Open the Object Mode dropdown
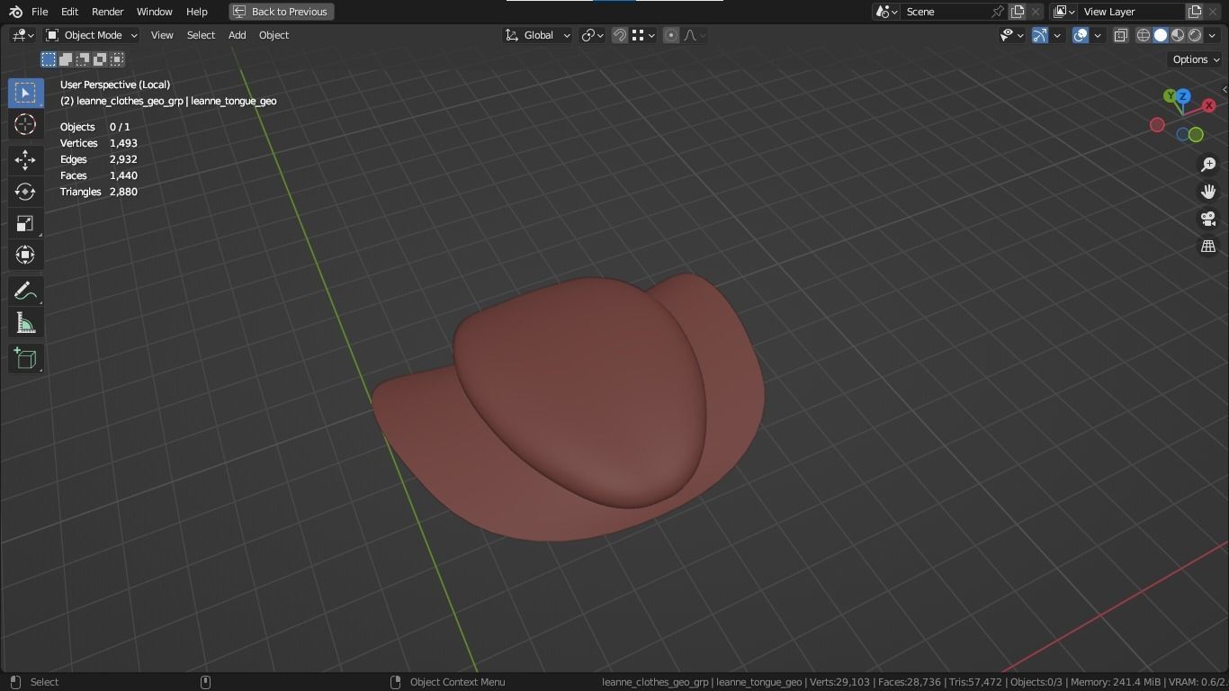 pos(92,35)
